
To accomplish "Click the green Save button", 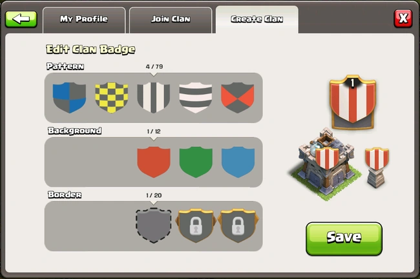I will point(344,239).
